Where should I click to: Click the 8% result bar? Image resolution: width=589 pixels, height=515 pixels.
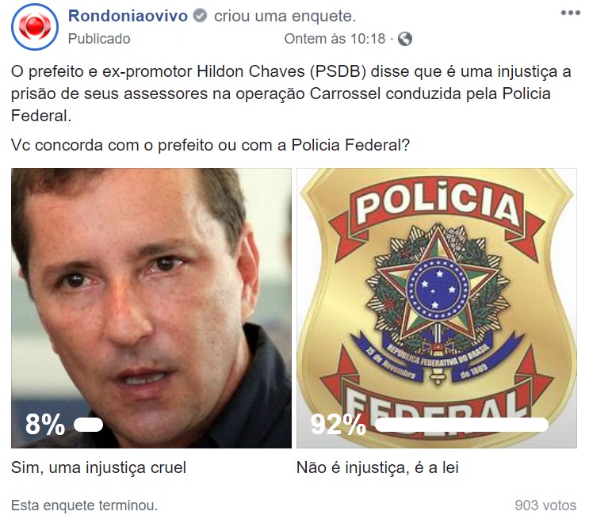89,425
